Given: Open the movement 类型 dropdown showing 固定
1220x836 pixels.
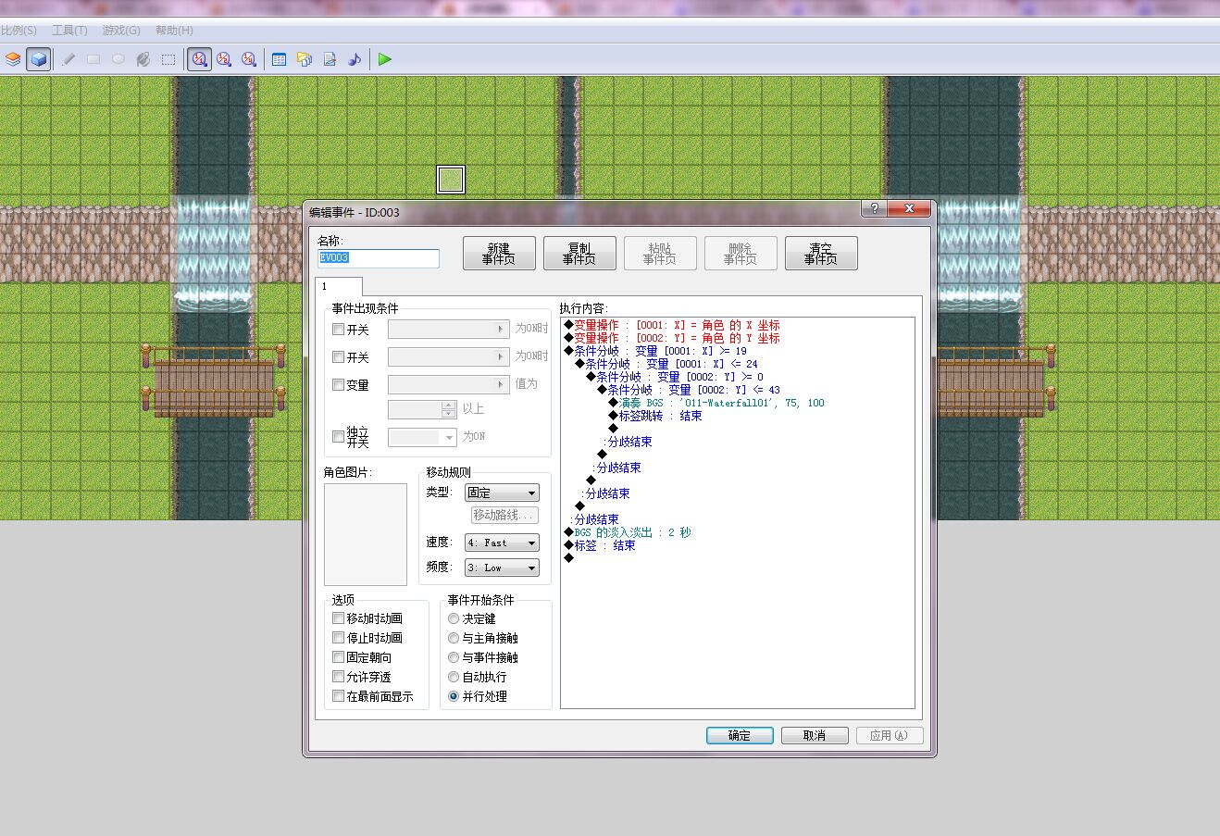Looking at the screenshot, I should (501, 493).
